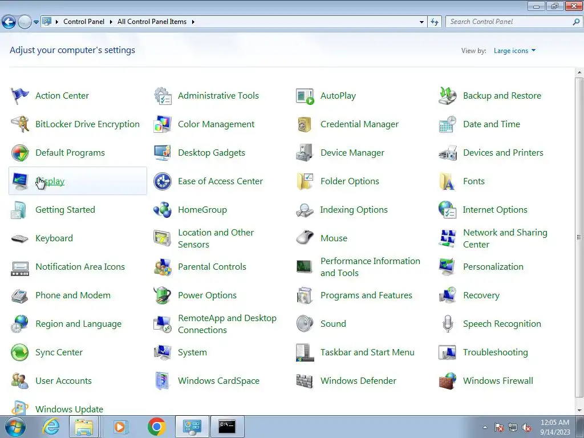
Task: Open Programs and Features
Action: (x=366, y=295)
